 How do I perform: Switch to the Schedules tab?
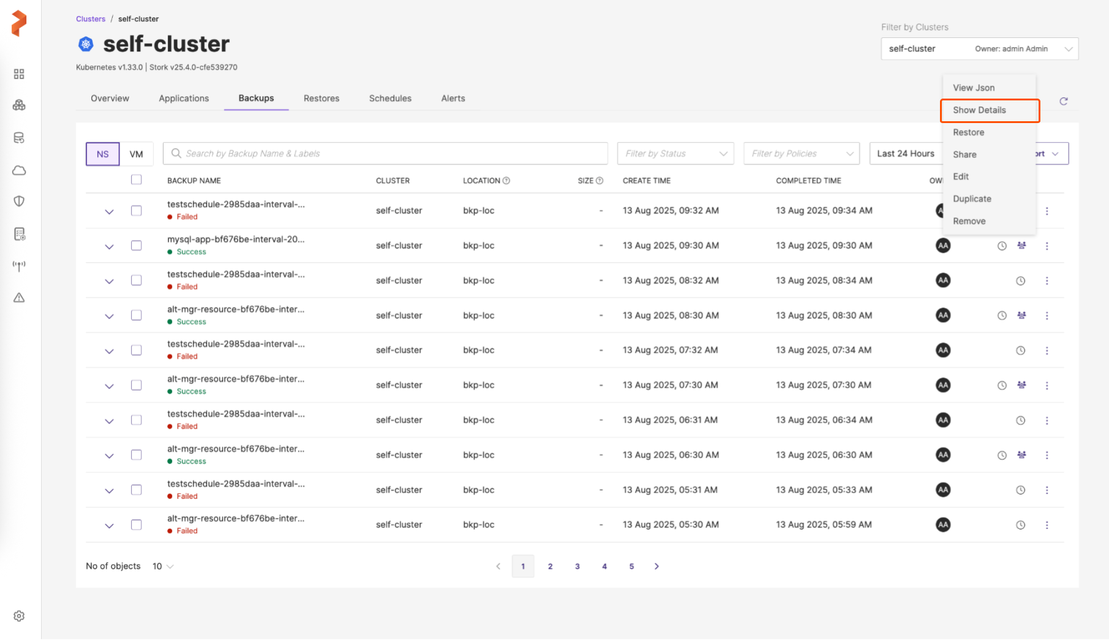(x=389, y=99)
